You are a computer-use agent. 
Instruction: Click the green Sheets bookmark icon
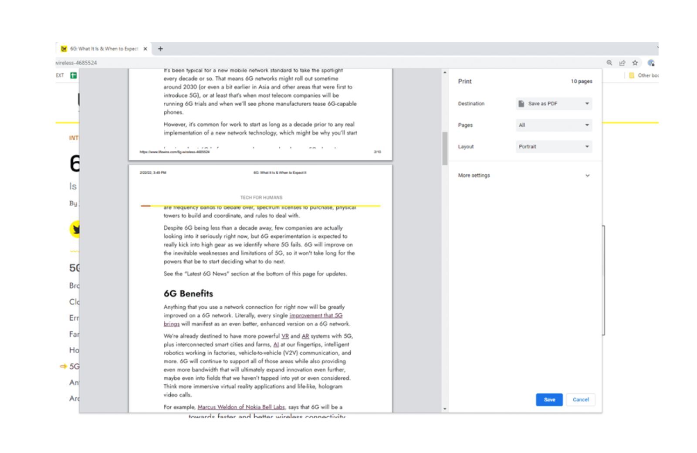click(x=74, y=75)
